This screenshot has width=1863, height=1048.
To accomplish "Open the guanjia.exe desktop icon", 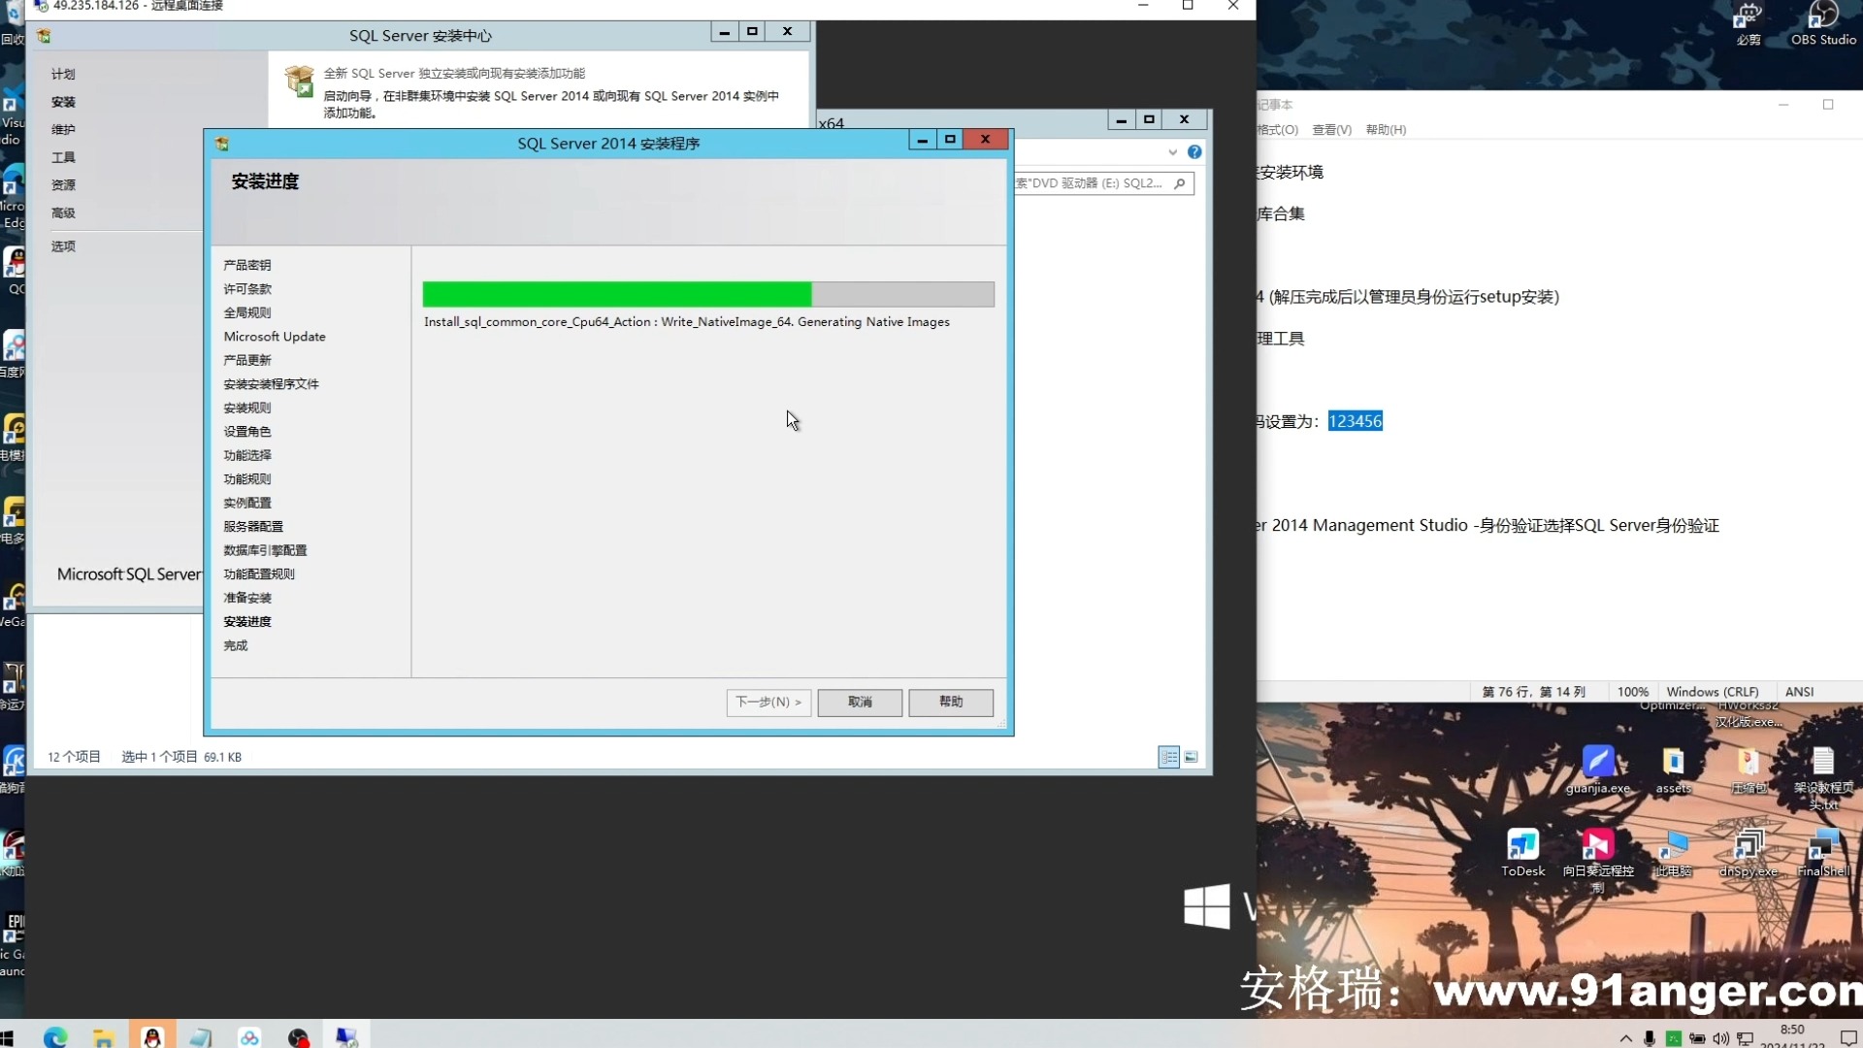I will coord(1597,770).
